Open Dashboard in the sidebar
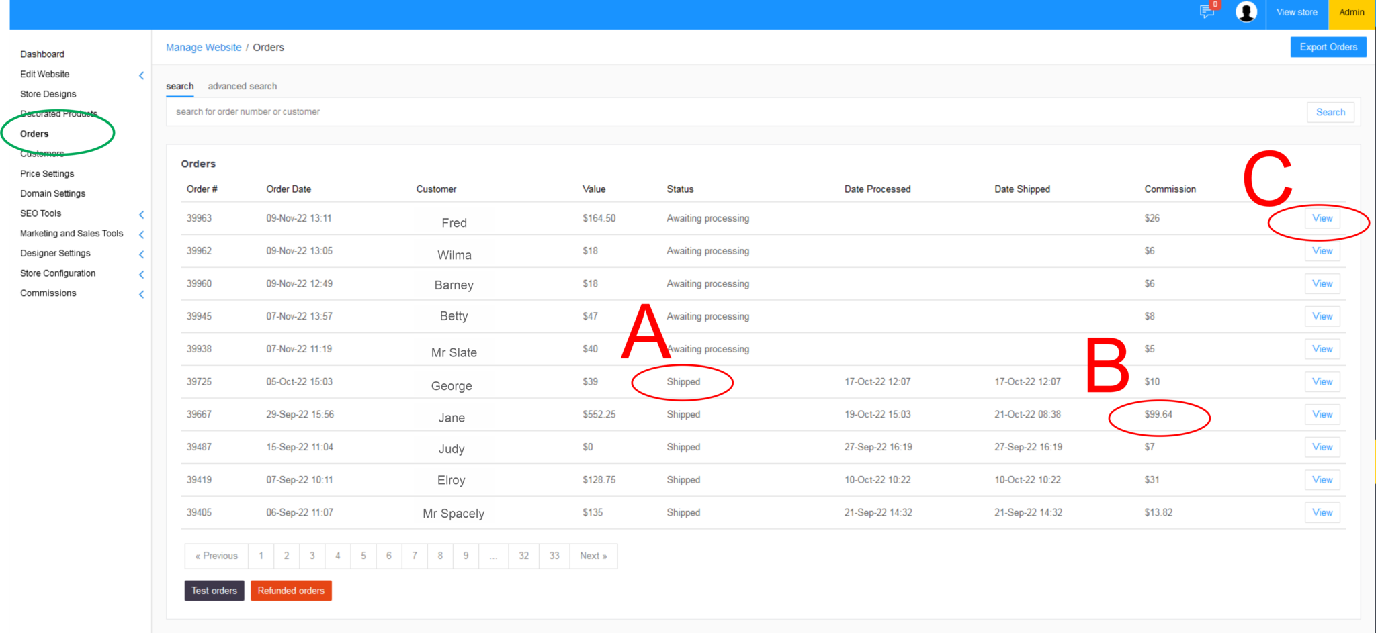 [x=42, y=54]
